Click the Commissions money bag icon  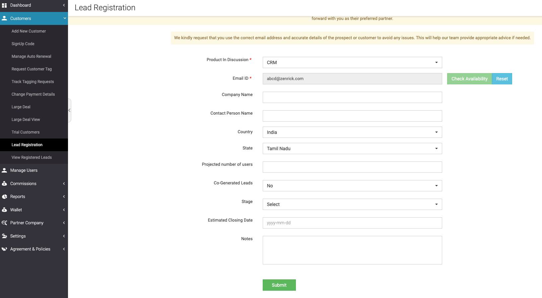[4, 184]
